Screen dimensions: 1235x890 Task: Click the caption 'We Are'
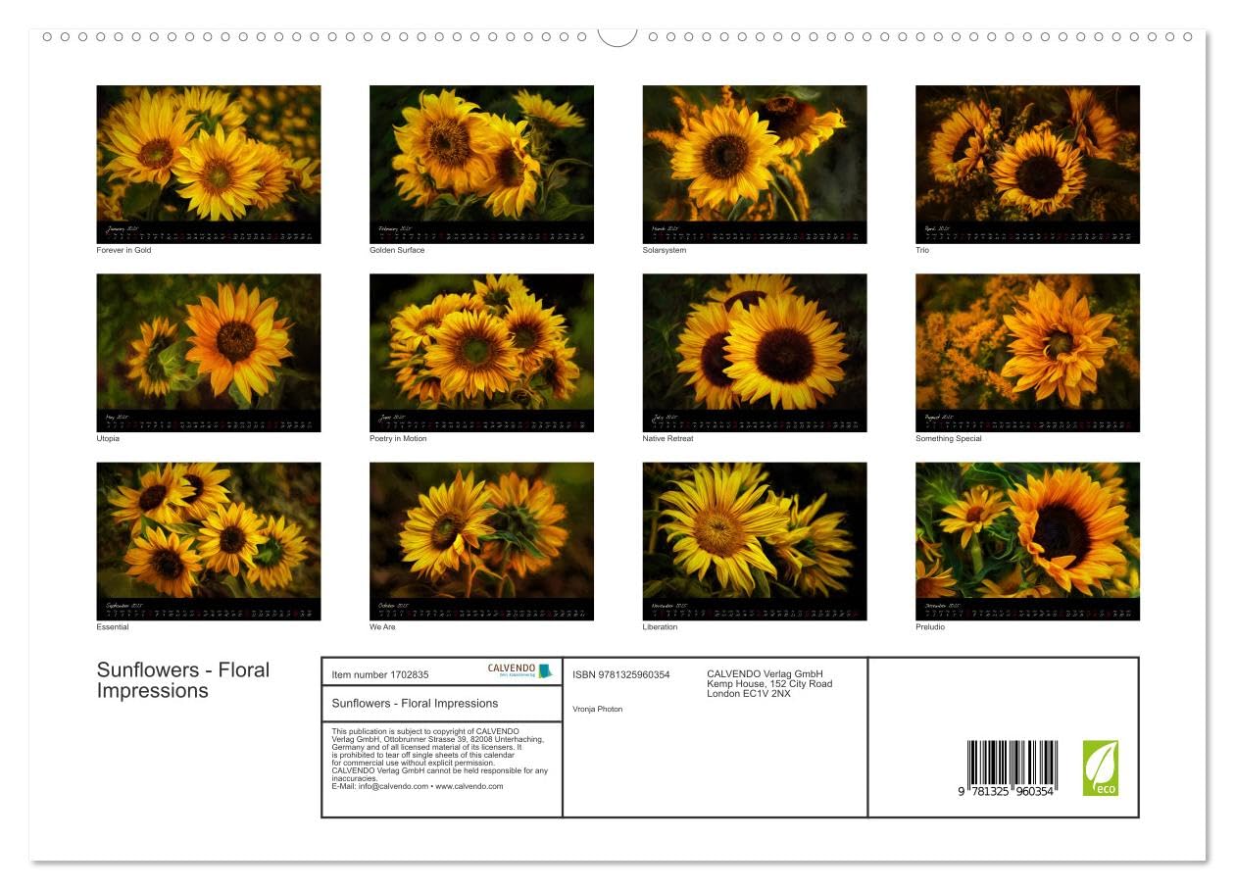[382, 627]
